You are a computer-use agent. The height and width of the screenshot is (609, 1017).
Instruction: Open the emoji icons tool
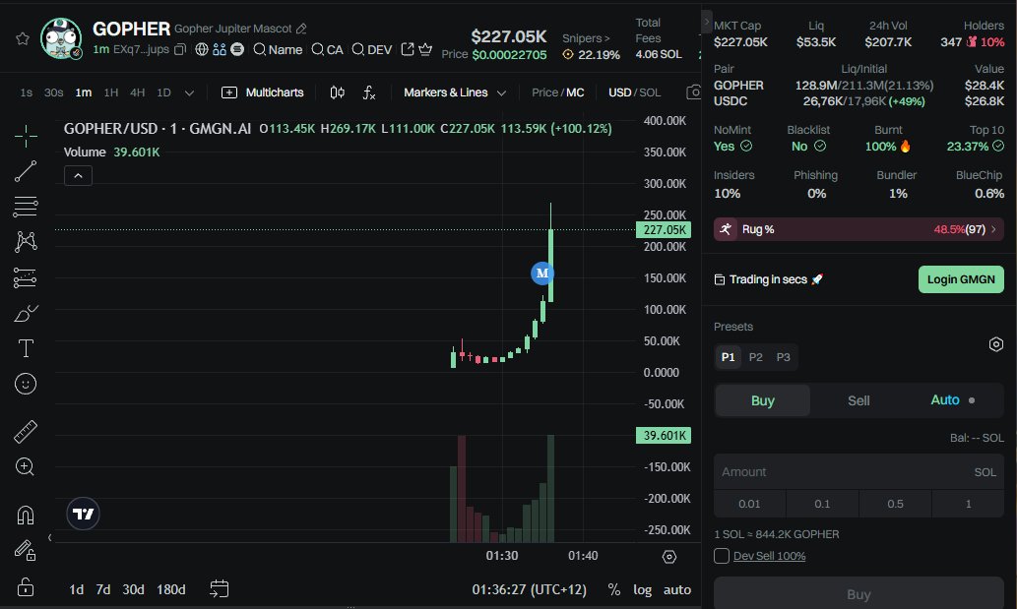(x=26, y=384)
